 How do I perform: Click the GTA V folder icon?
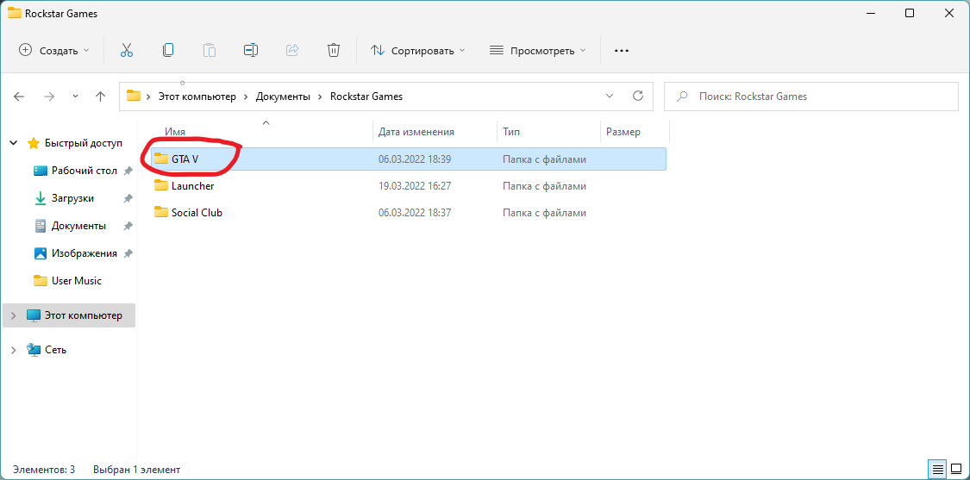click(x=161, y=159)
